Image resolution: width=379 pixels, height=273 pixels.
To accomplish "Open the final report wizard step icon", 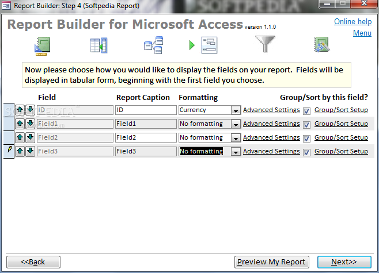I will coord(321,44).
